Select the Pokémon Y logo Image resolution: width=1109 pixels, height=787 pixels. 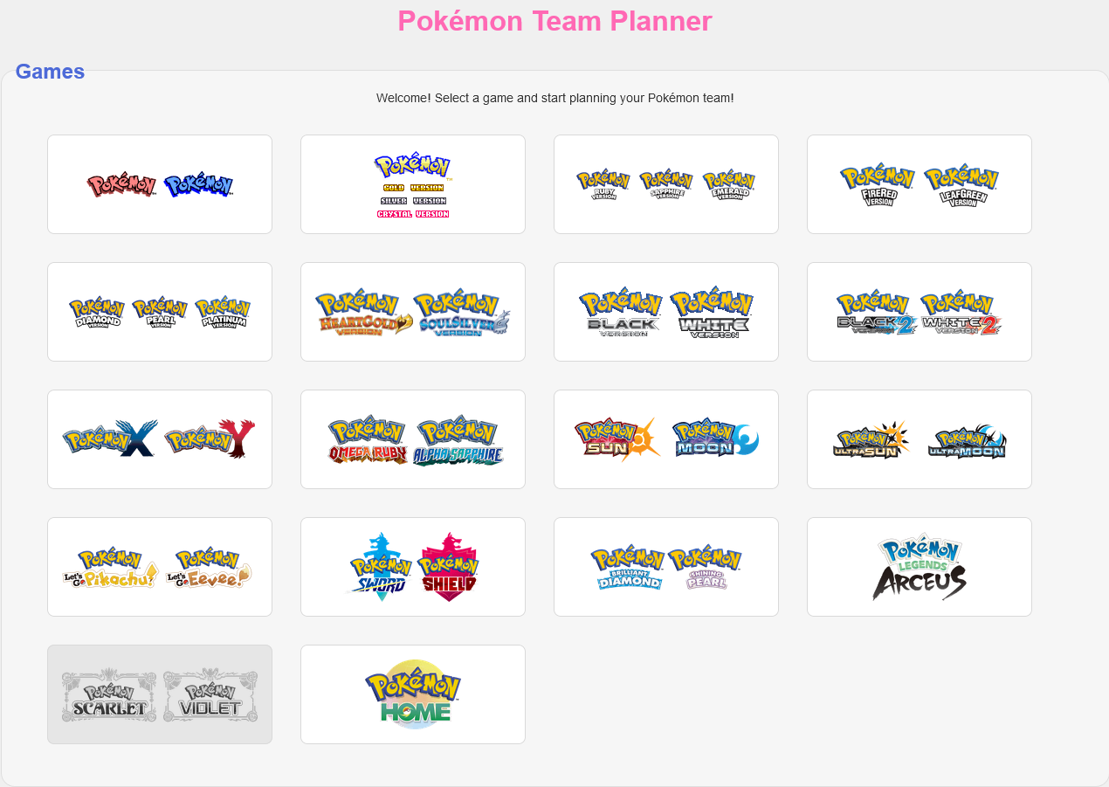click(210, 438)
